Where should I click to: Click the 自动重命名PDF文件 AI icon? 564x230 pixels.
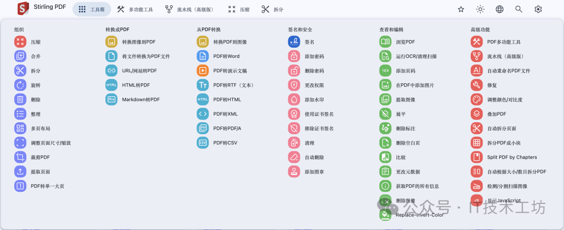[x=477, y=71]
